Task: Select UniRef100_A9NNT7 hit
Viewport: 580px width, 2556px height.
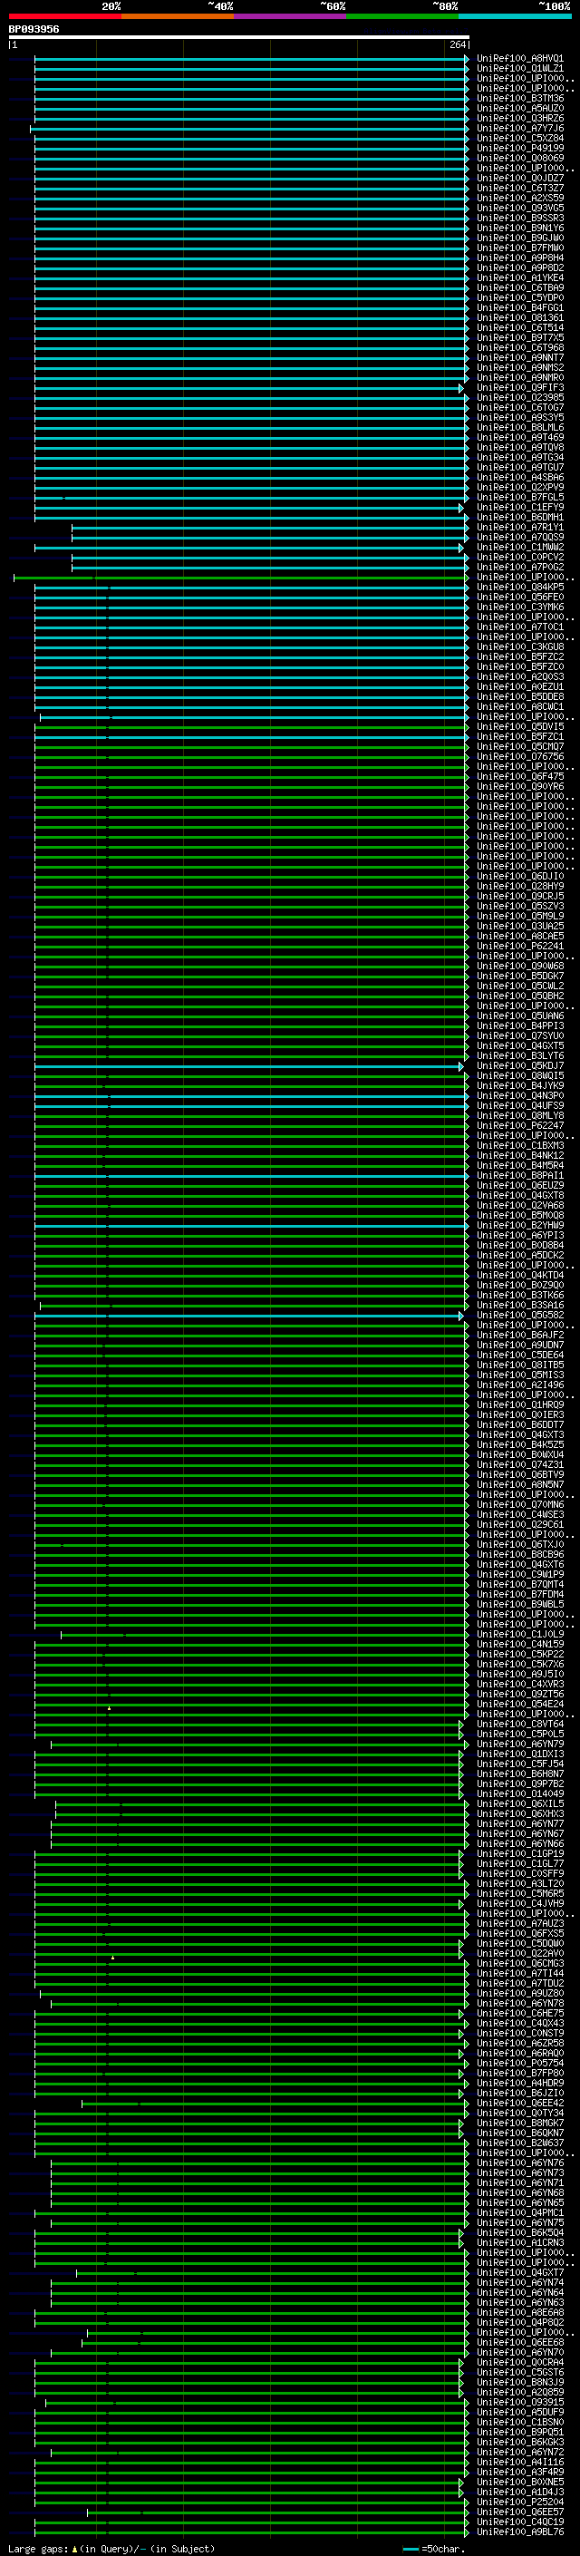Action: [x=520, y=357]
